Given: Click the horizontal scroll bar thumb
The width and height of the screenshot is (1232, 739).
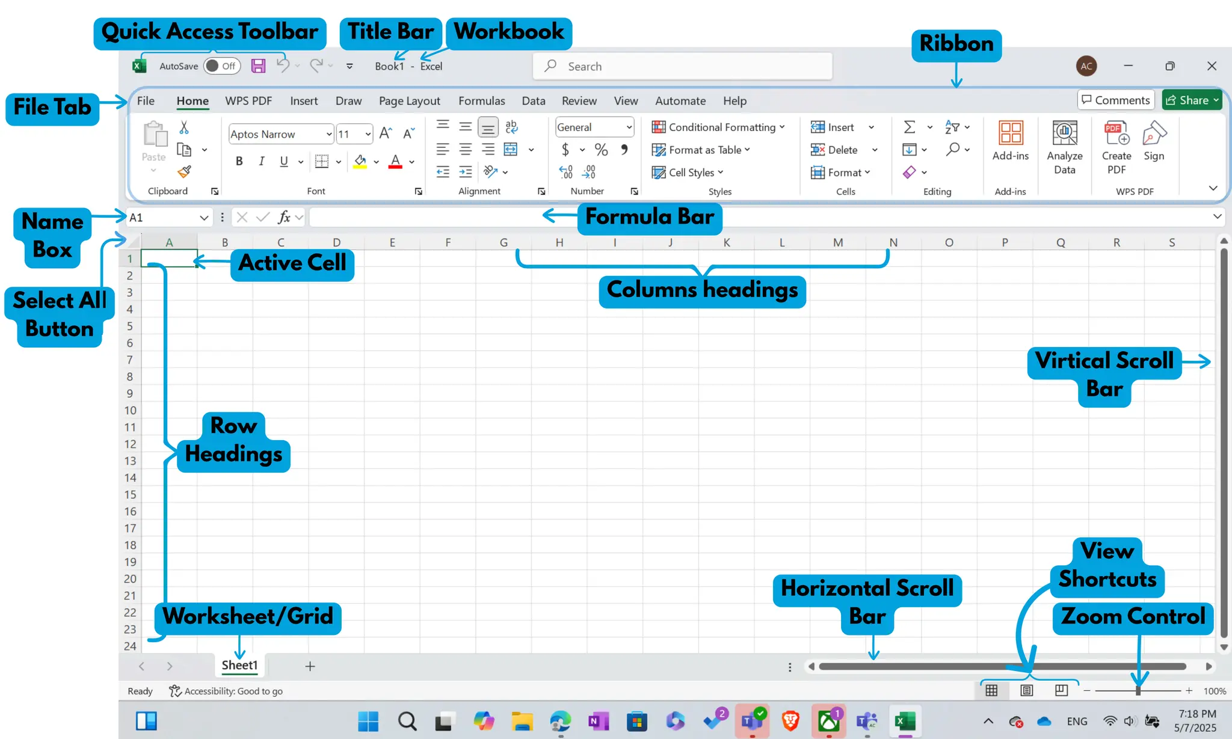Looking at the screenshot, I should pyautogui.click(x=1002, y=666).
